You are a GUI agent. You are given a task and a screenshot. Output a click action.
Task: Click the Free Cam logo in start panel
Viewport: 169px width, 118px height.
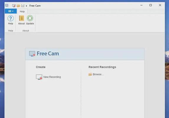tap(32, 54)
